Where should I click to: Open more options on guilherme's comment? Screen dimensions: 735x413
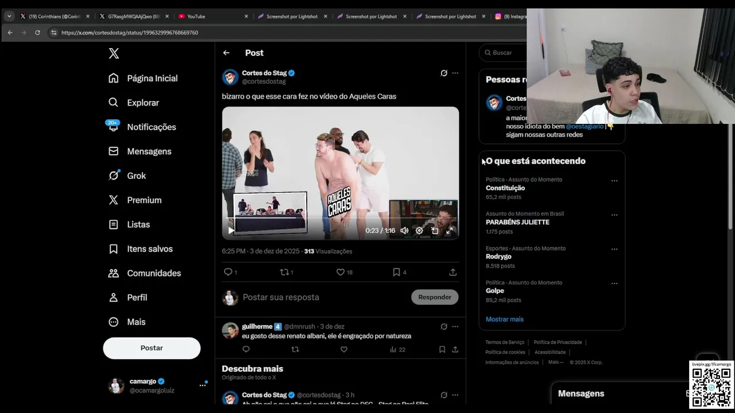[455, 326]
